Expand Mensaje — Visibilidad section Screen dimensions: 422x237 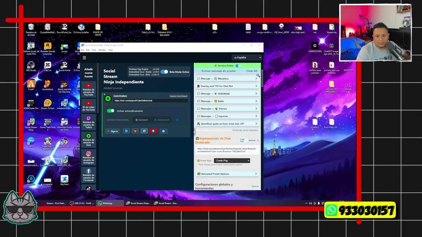(x=227, y=93)
